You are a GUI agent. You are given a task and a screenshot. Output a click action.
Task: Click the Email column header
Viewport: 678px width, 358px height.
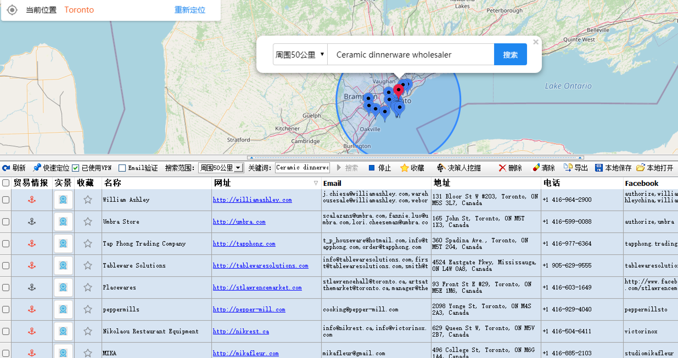[x=376, y=183]
